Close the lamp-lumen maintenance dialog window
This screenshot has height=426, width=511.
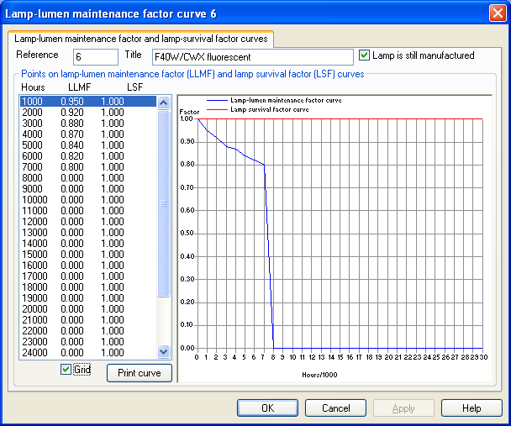[x=497, y=13]
